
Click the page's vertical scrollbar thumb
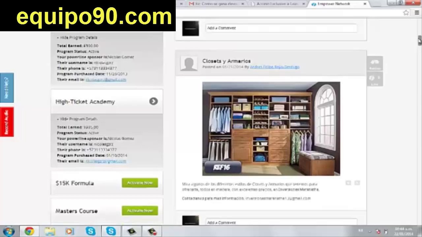tap(419, 40)
